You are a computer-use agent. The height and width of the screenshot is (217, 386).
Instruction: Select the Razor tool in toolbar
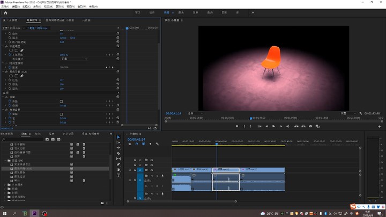pos(118,153)
